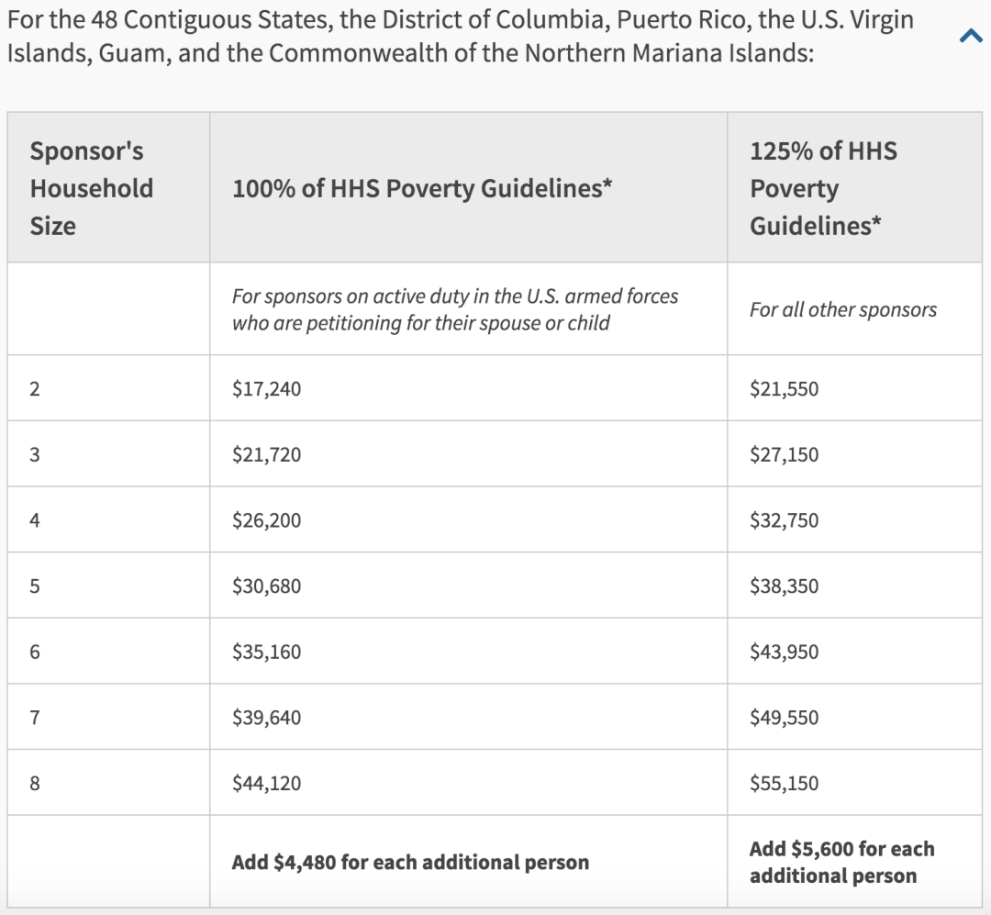Click "Add $4,480 for each additional person"
The height and width of the screenshot is (915, 991).
410,863
